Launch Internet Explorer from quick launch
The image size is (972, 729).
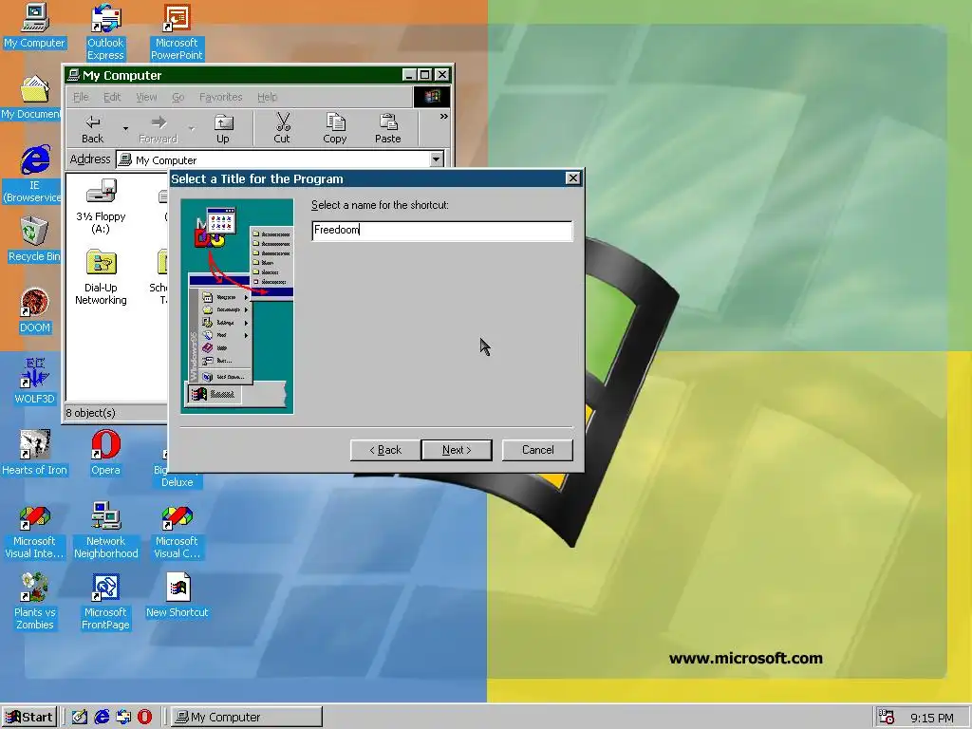[102, 717]
